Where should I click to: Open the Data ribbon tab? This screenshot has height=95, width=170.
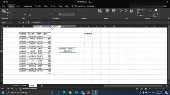pos(46,6)
